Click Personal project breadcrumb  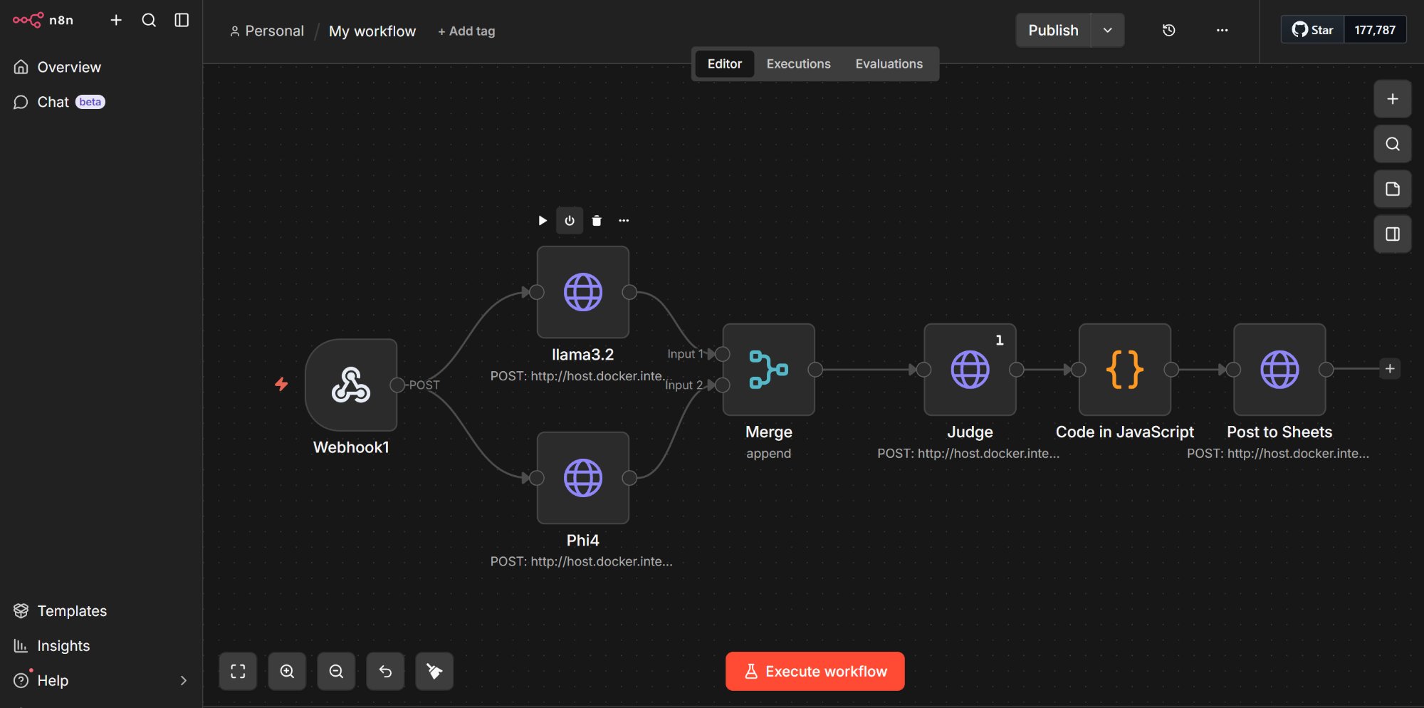[x=267, y=31]
